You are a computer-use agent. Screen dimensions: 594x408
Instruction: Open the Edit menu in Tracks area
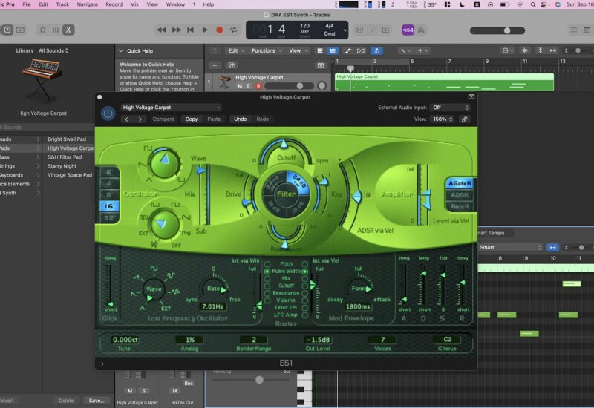(236, 50)
